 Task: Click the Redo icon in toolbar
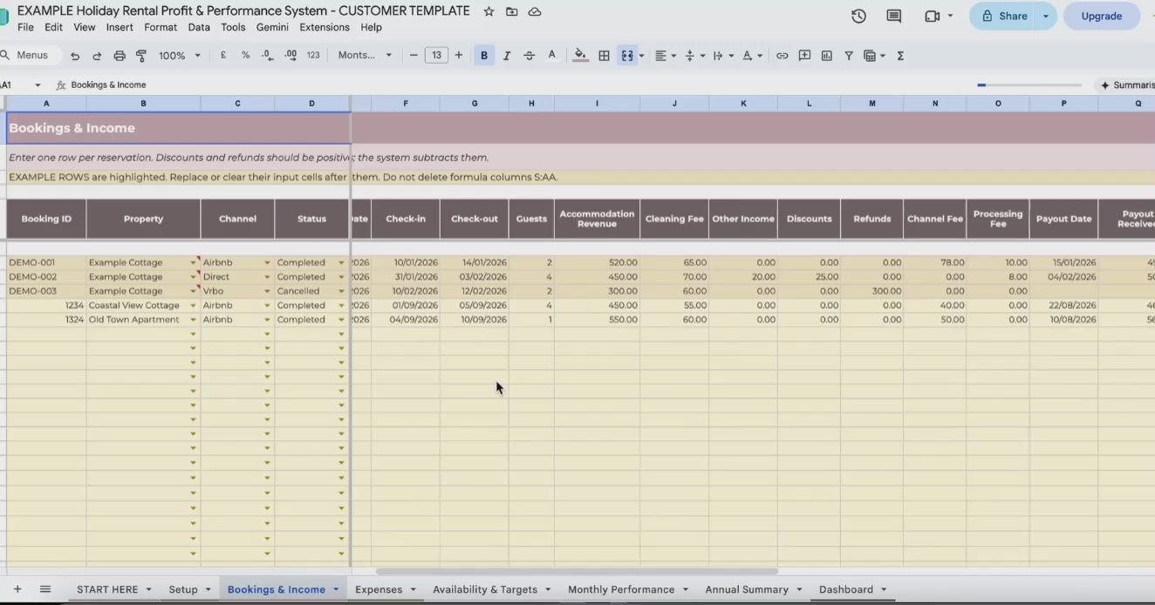pos(97,56)
